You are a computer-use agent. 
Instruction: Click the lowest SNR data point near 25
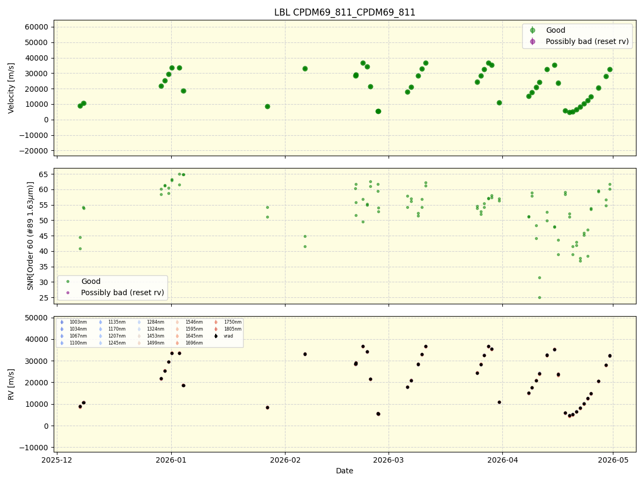(x=539, y=297)
